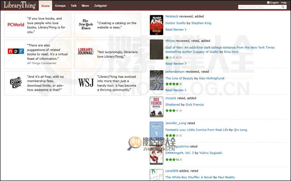The width and height of the screenshot is (291, 181).
Task: Read Review for God of War
Action: pos(176,63)
